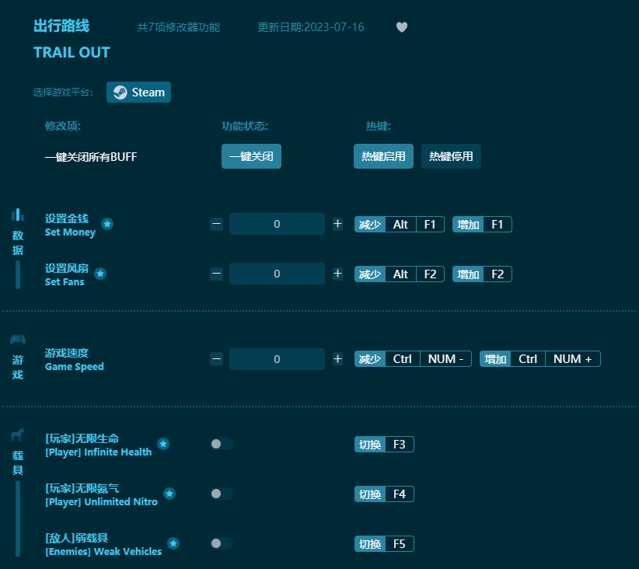Click the Game Speed value input field
The width and height of the screenshot is (639, 569).
(277, 358)
